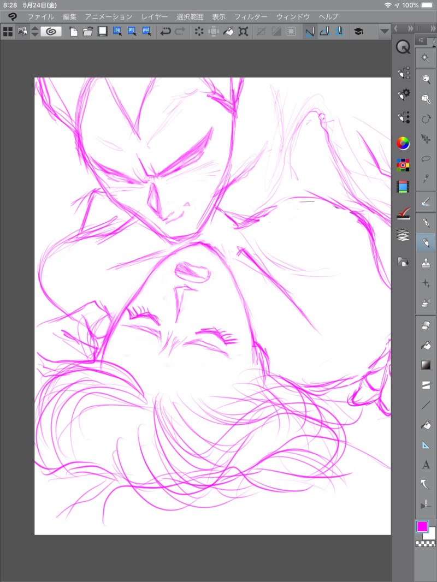Click the Clear dotted-circle icon

coord(199,32)
